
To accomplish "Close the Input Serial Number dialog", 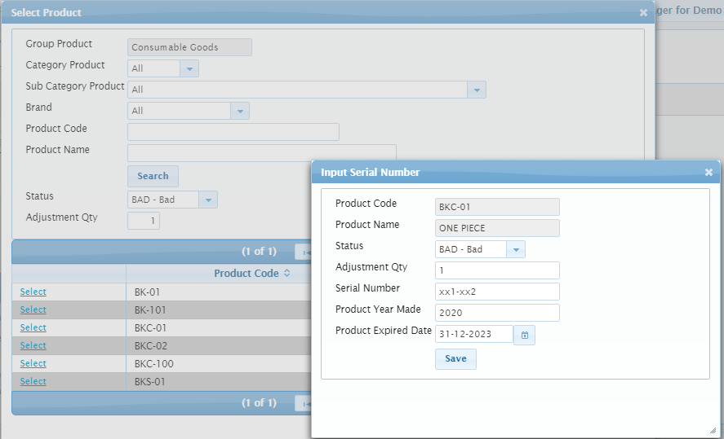I will 708,173.
